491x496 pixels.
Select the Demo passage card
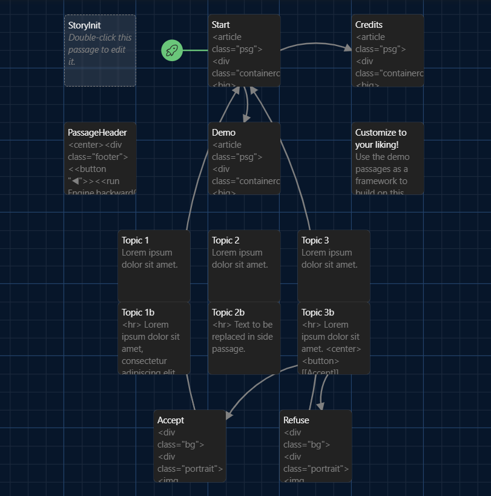tap(245, 159)
